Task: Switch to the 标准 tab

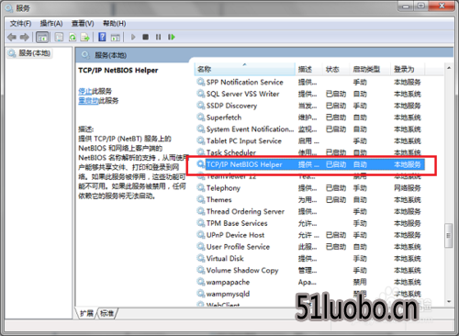Action: [106, 313]
